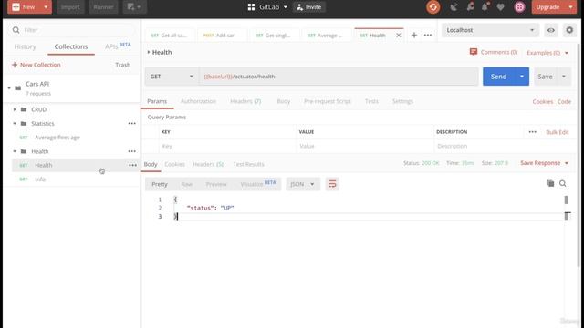The image size is (584, 328).
Task: Click the sync status icon
Action: coord(433,7)
